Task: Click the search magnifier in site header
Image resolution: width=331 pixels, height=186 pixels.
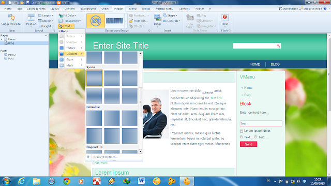Action: 278,46
